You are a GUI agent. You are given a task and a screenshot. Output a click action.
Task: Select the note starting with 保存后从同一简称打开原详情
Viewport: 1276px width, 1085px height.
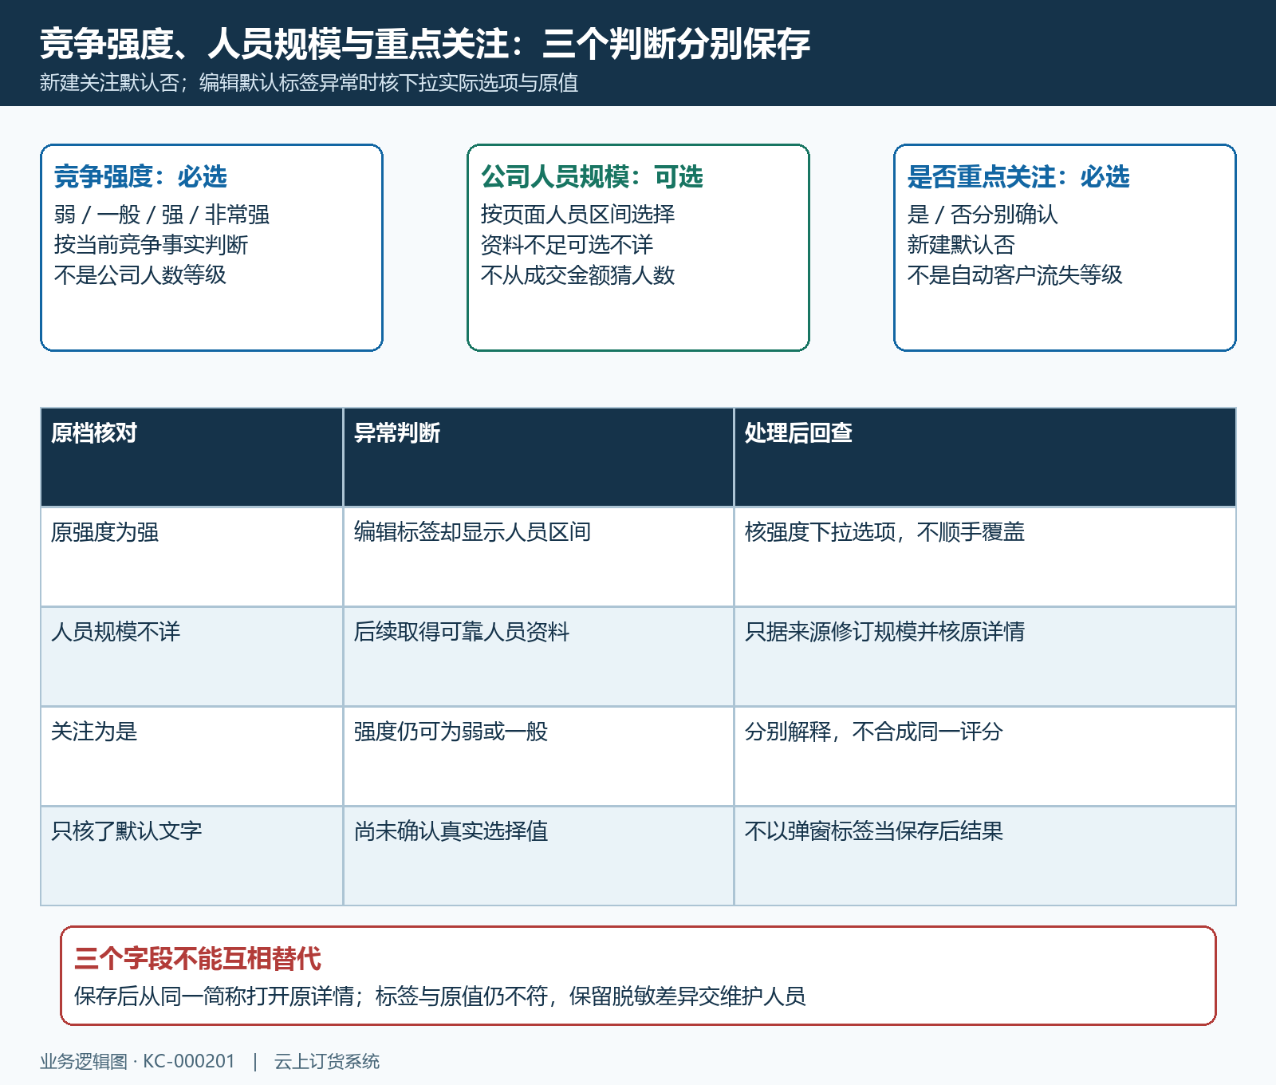440,996
